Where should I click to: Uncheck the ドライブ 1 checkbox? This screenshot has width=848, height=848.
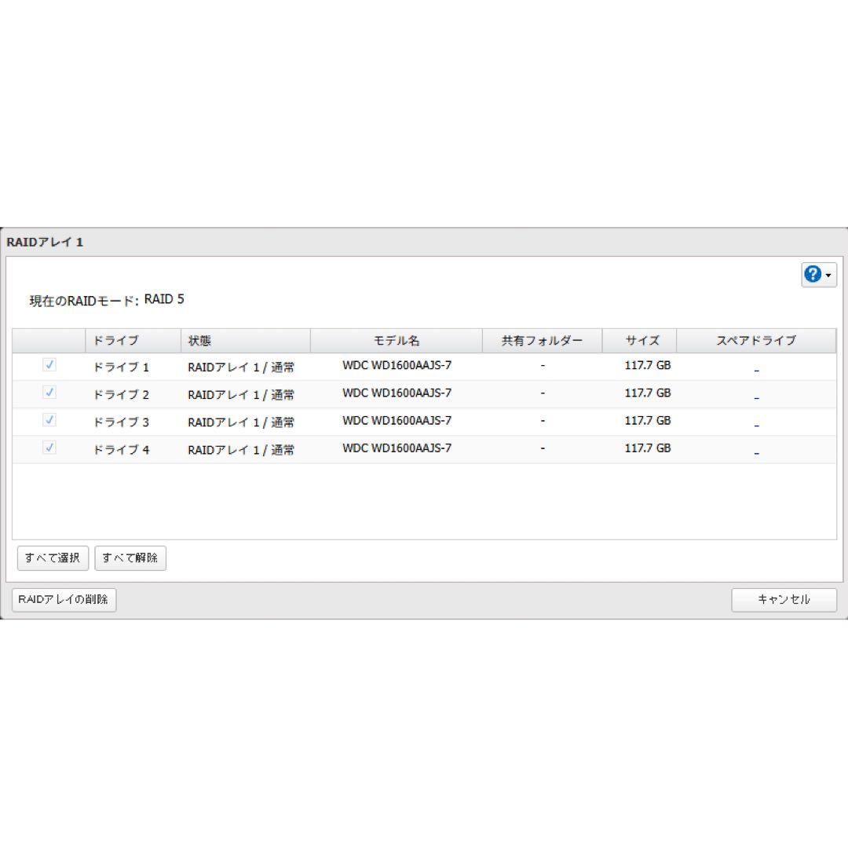tap(49, 364)
